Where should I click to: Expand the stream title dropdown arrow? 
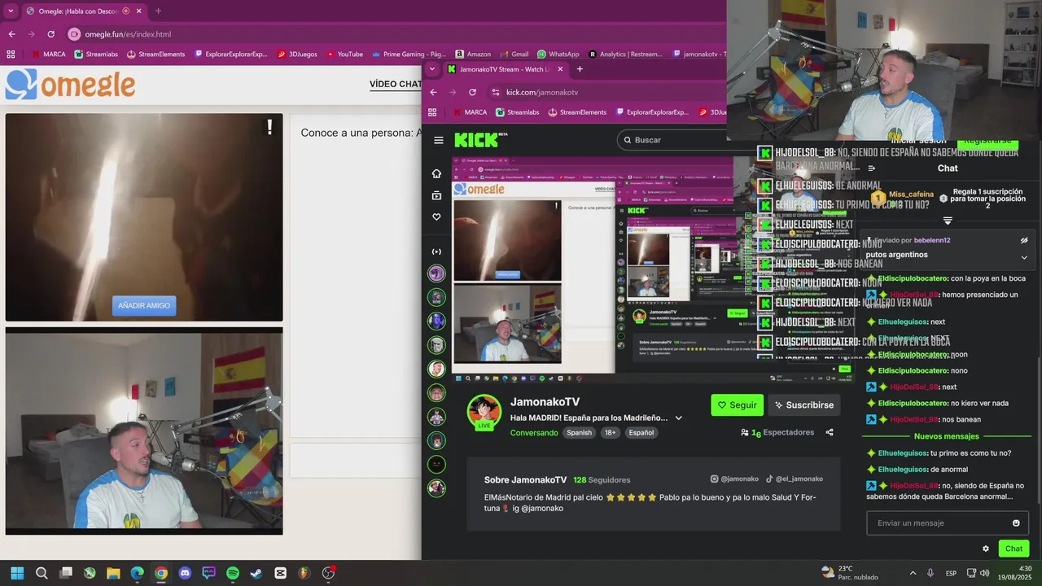(678, 418)
